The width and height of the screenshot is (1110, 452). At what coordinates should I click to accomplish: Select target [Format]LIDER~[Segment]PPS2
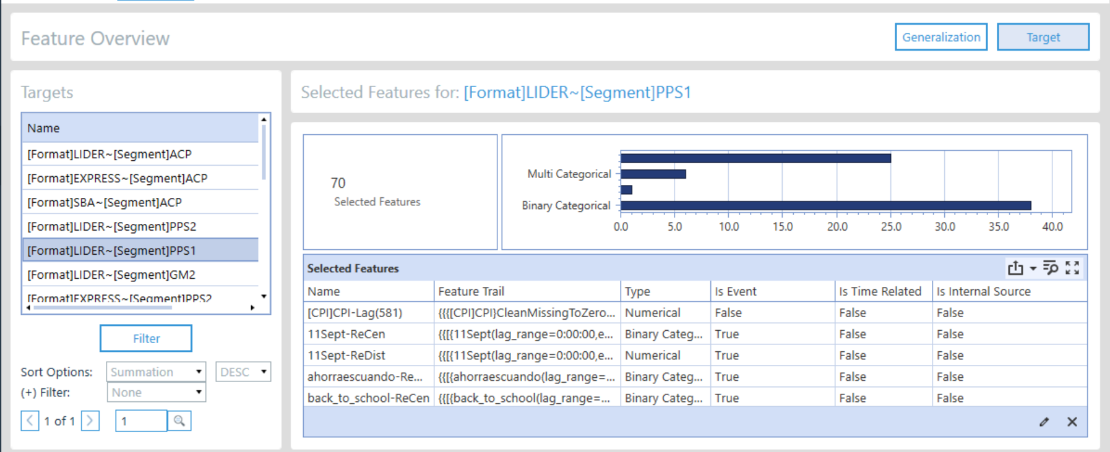tap(140, 226)
